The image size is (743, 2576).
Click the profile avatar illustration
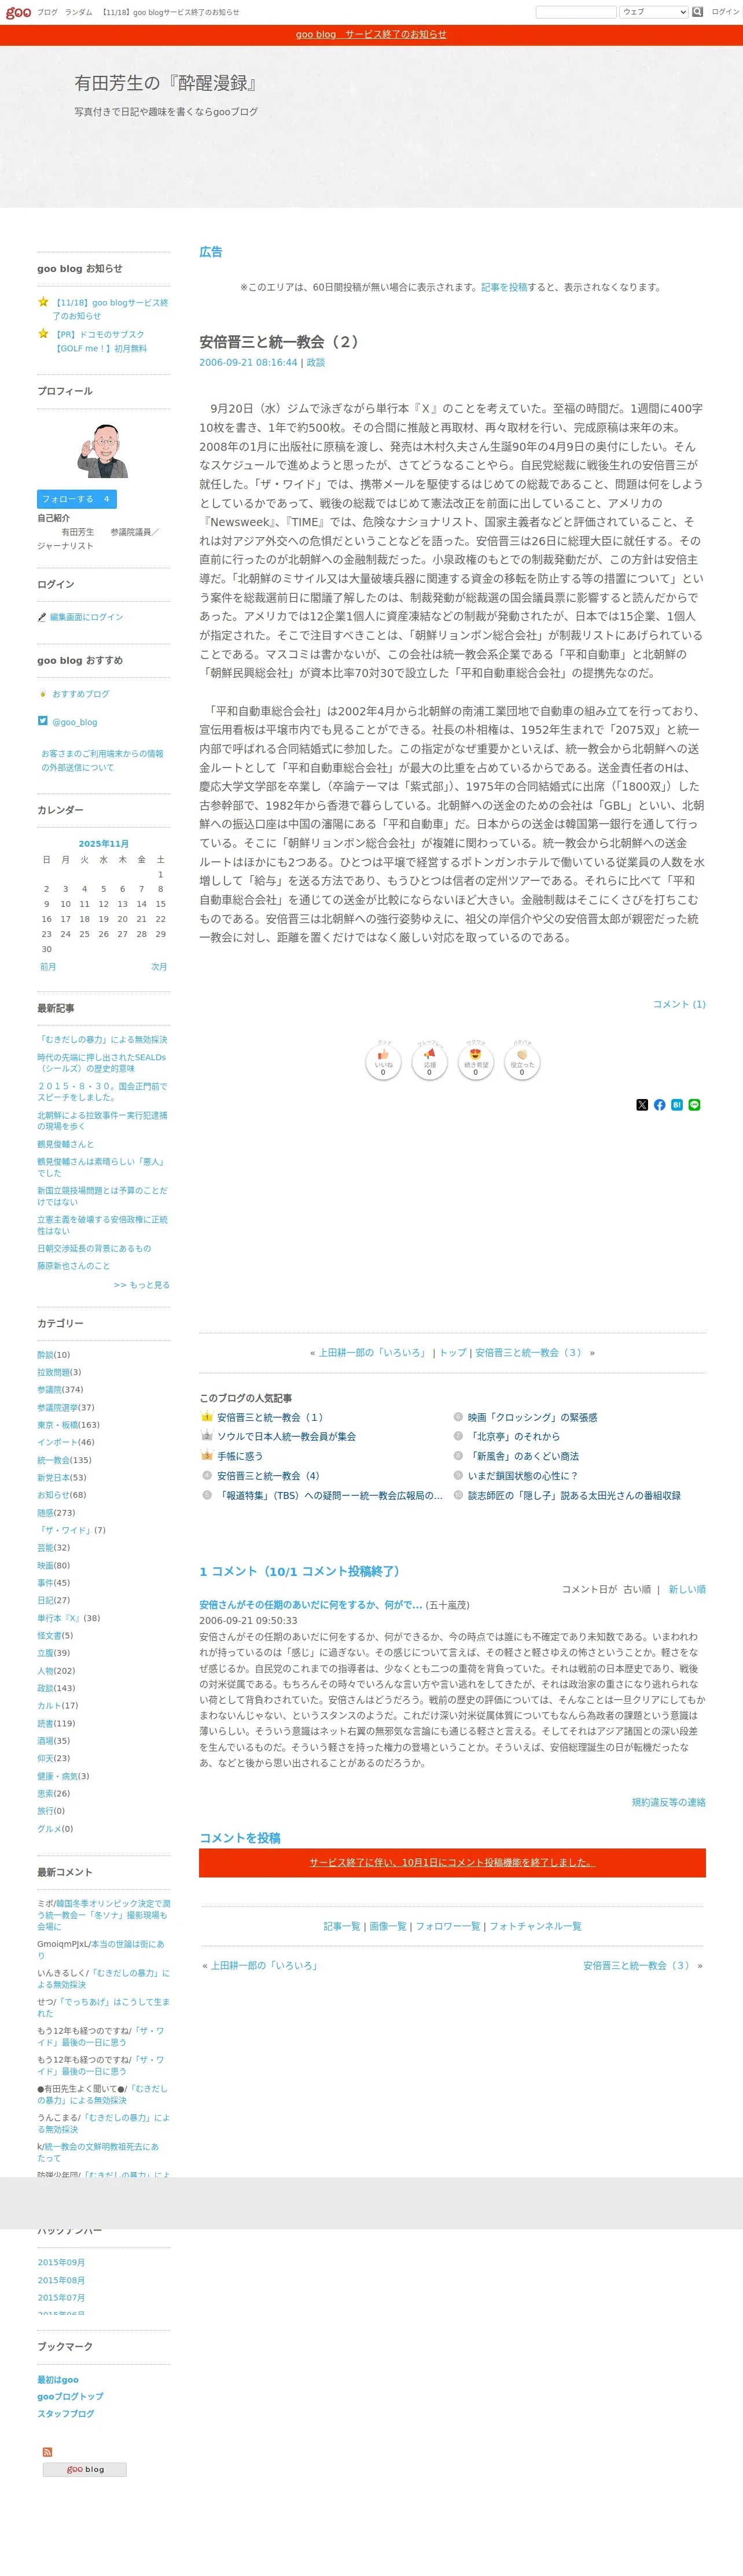pyautogui.click(x=103, y=451)
